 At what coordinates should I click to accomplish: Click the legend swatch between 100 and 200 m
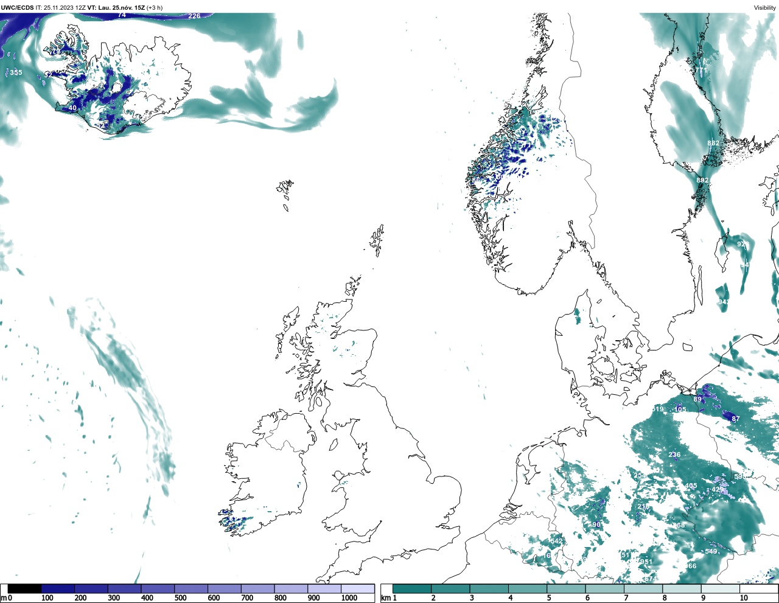tap(58, 588)
